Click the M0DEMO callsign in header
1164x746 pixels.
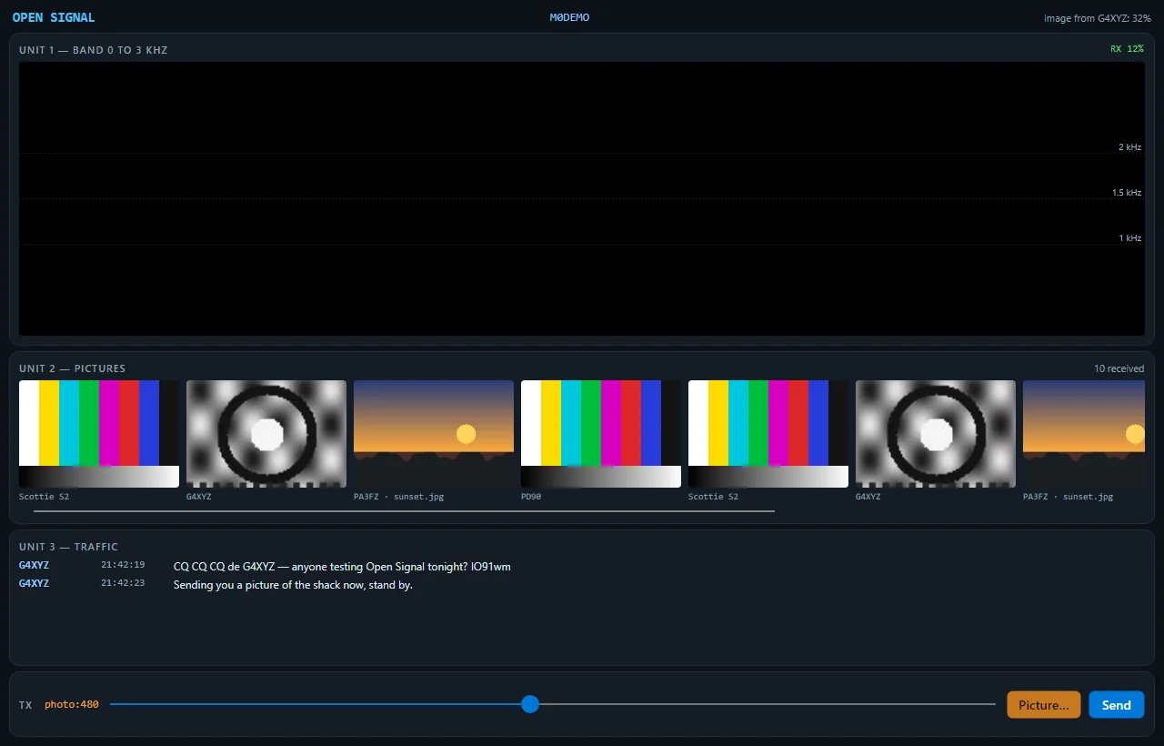569,17
